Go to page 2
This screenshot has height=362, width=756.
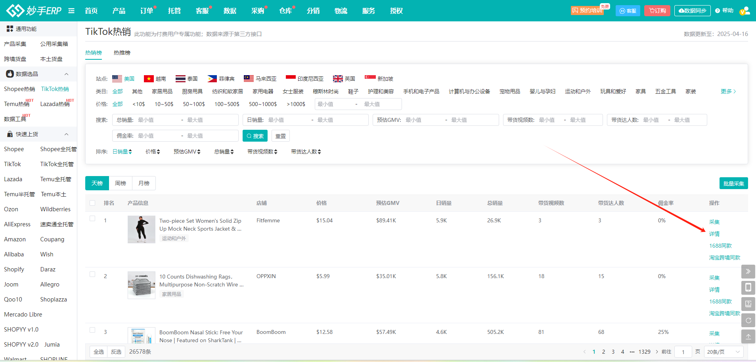pos(603,352)
